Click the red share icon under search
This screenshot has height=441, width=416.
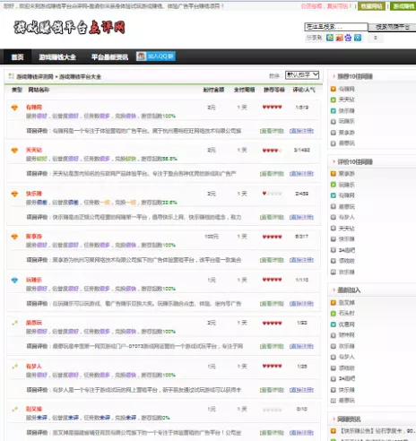339,38
